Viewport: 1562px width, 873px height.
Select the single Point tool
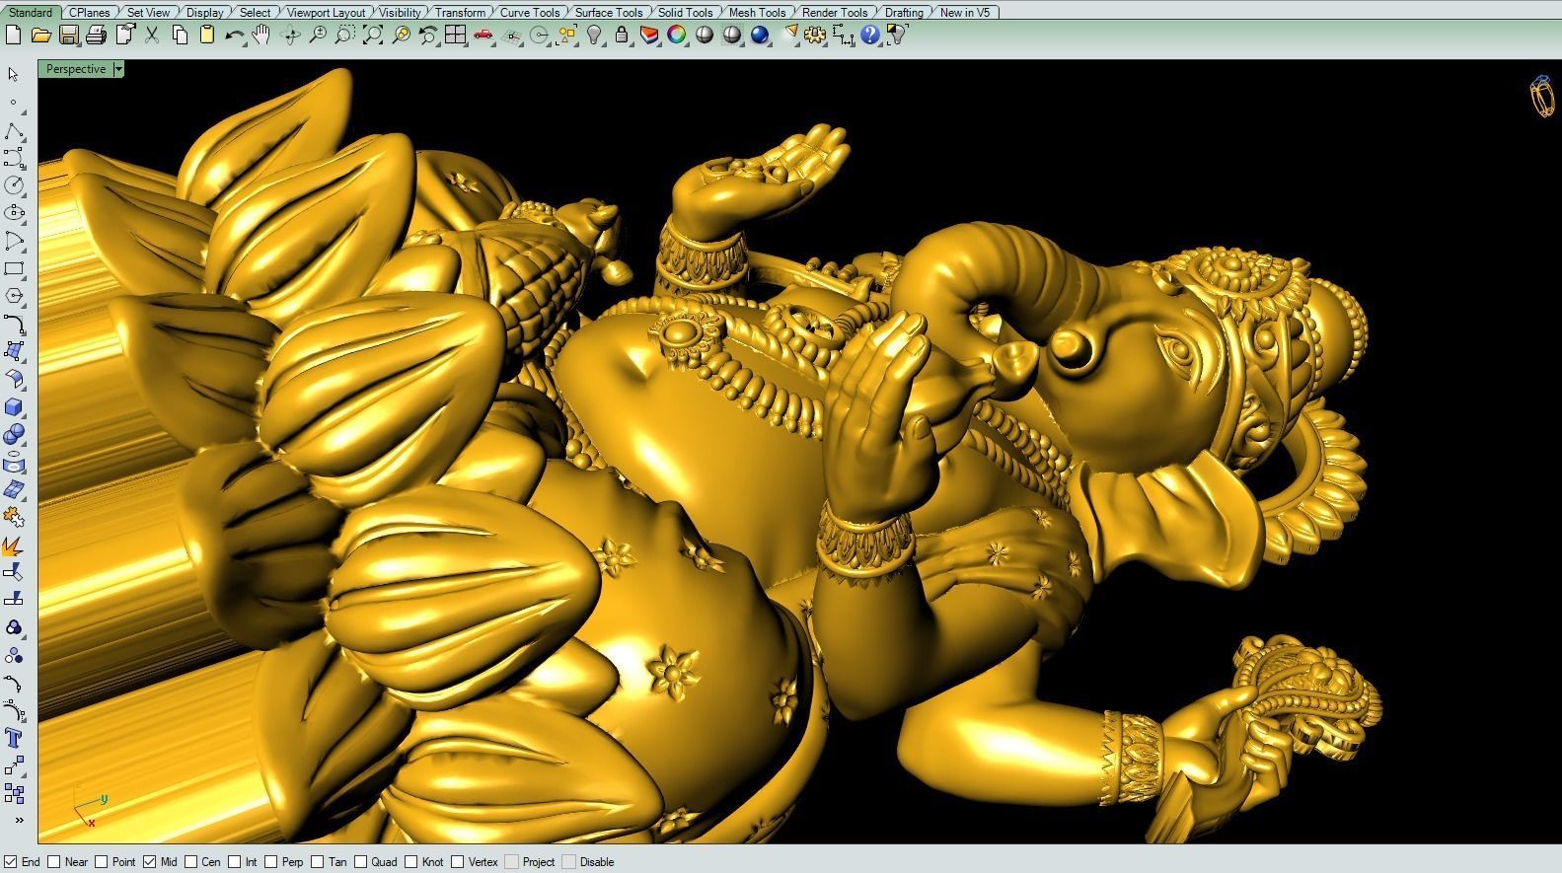point(13,103)
